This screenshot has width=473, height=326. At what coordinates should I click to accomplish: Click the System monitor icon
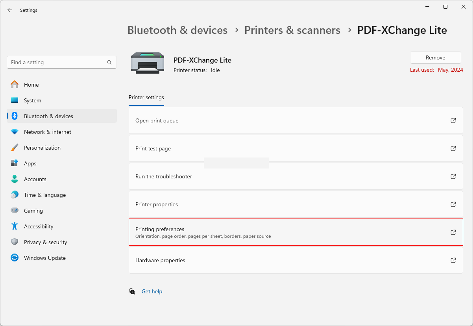[15, 100]
